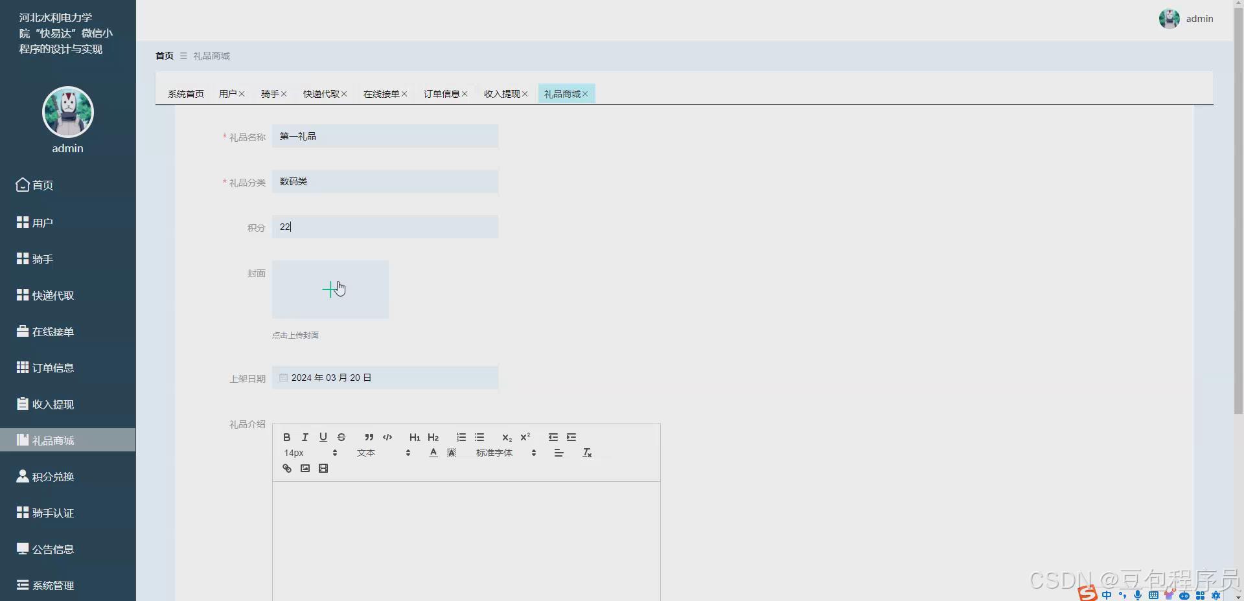This screenshot has height=601, width=1244.
Task: Focus the 礼品名称 input field
Action: (385, 136)
